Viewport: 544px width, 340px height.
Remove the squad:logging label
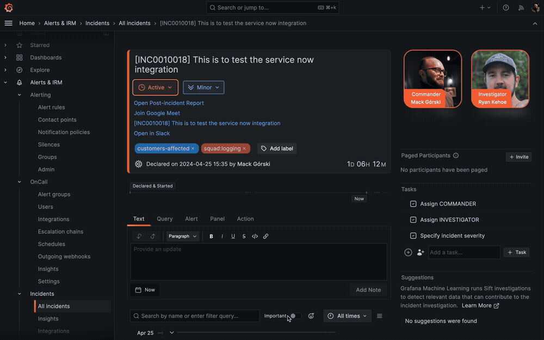[x=244, y=149]
